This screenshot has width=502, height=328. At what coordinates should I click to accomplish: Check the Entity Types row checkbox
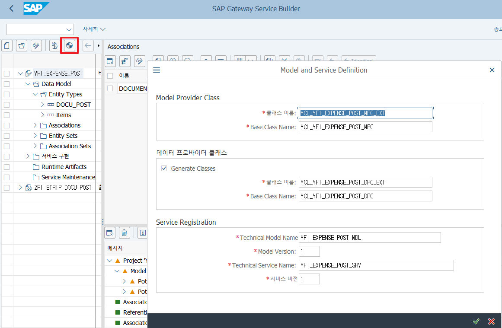[7, 94]
